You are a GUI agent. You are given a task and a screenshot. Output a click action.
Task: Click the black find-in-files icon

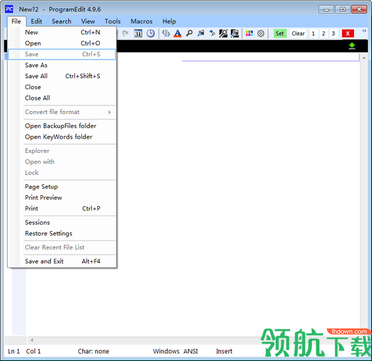click(234, 33)
